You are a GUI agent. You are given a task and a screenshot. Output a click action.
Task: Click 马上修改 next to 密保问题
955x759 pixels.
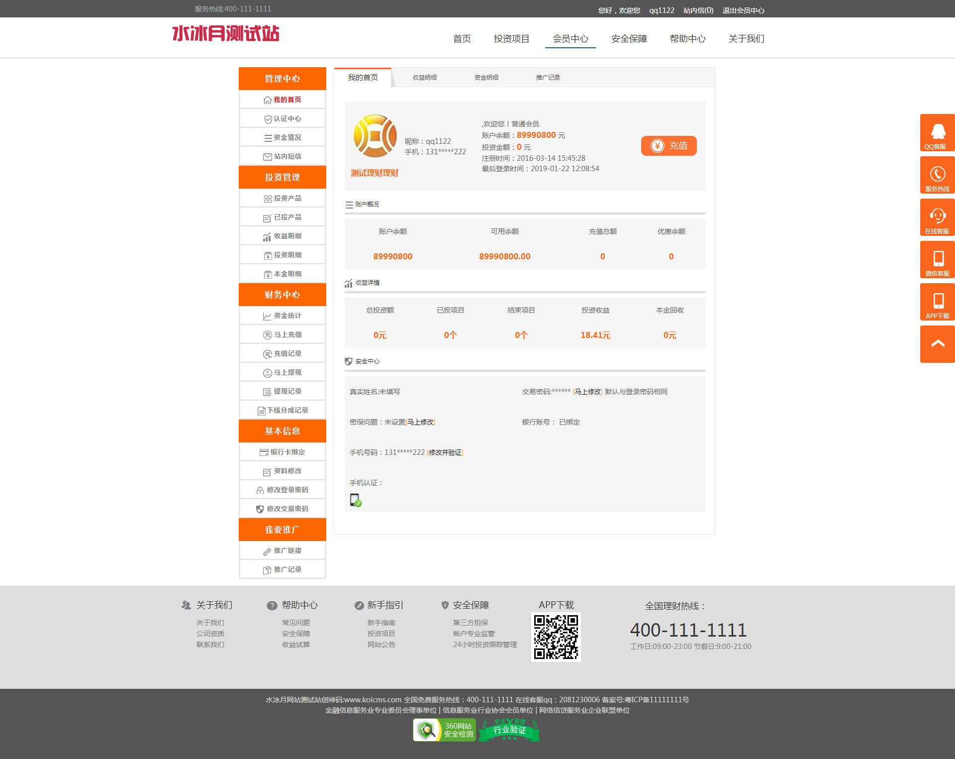(420, 422)
